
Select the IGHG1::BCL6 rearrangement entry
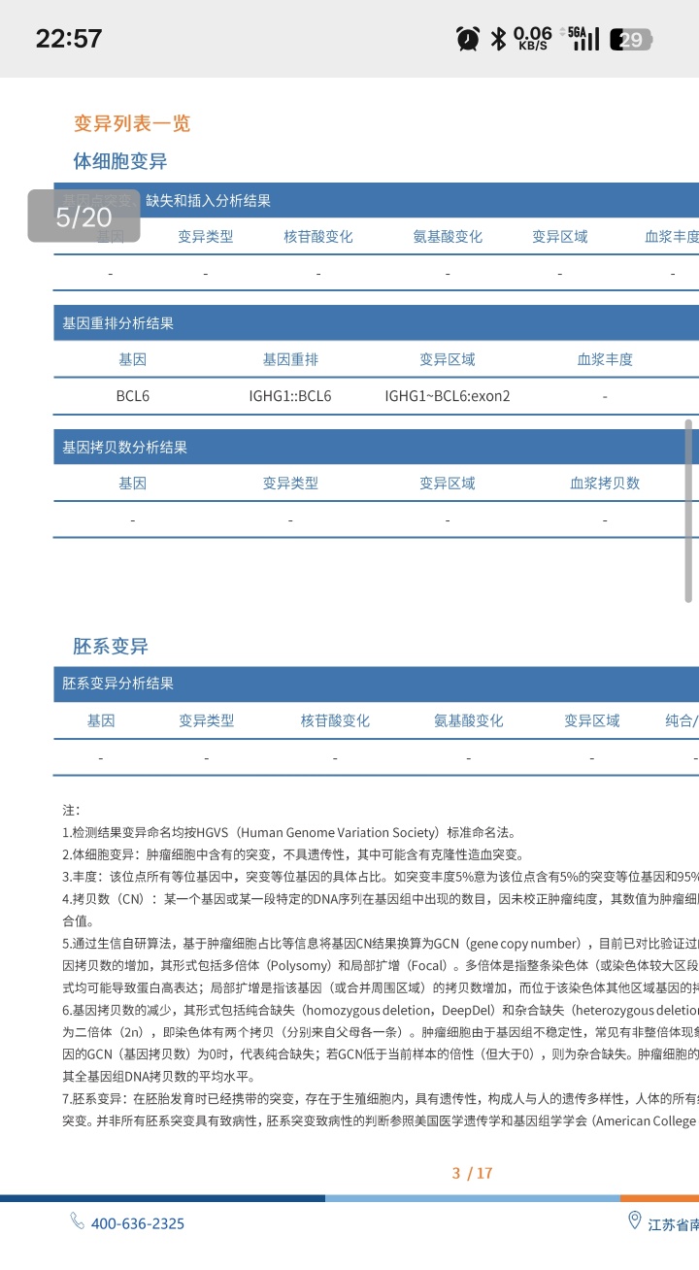289,396
